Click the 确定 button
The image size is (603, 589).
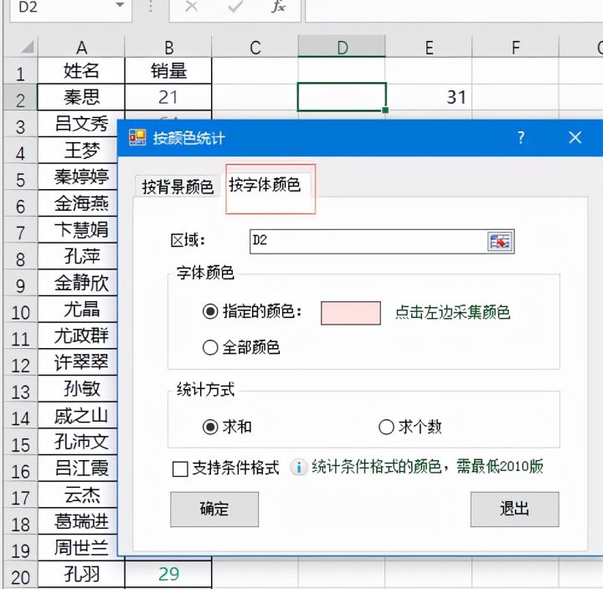(x=214, y=509)
